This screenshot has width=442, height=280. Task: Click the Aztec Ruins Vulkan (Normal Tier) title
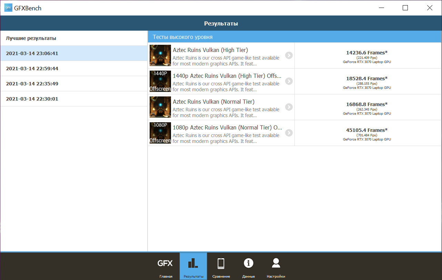(x=213, y=102)
